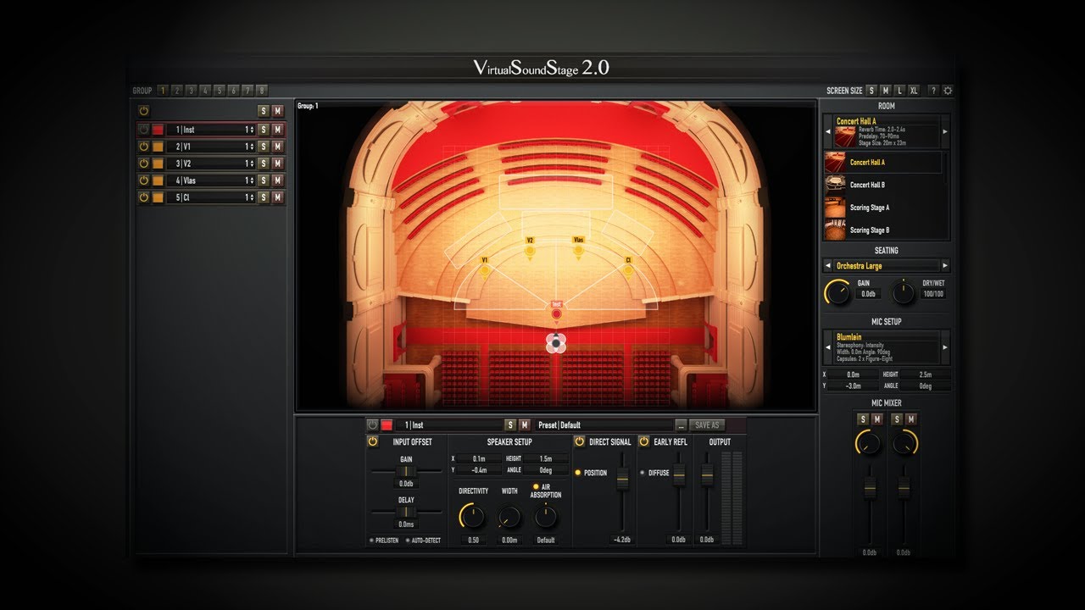1085x610 pixels.
Task: Toggle power for the 5|Cl track
Action: (x=143, y=197)
